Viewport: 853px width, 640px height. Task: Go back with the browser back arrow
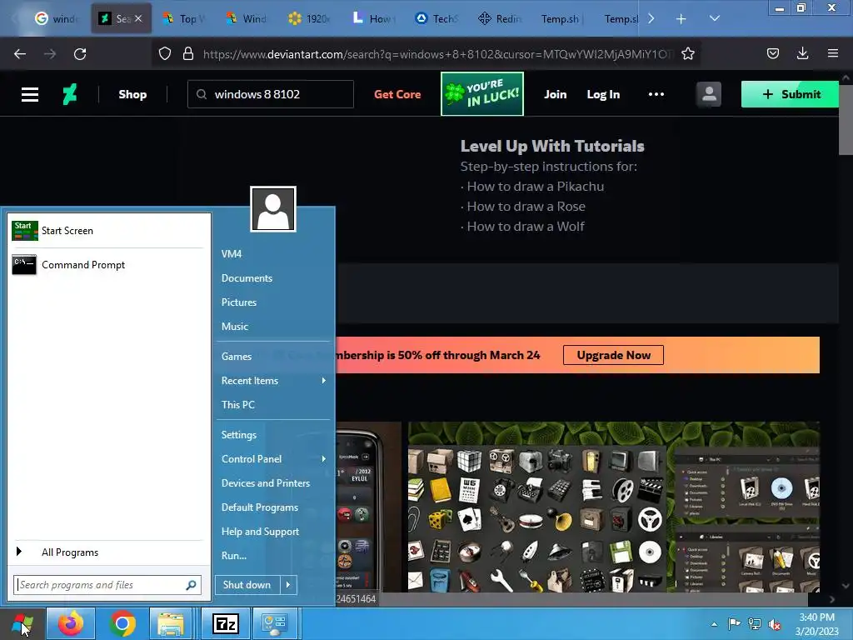coord(20,53)
